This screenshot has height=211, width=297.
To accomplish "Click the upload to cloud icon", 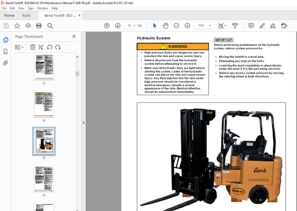I will coord(28,25).
